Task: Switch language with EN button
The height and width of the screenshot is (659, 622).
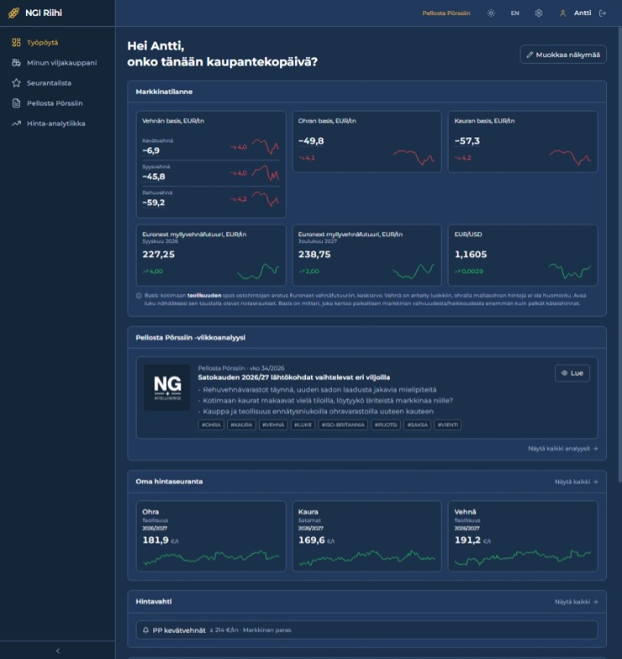Action: pyautogui.click(x=515, y=13)
